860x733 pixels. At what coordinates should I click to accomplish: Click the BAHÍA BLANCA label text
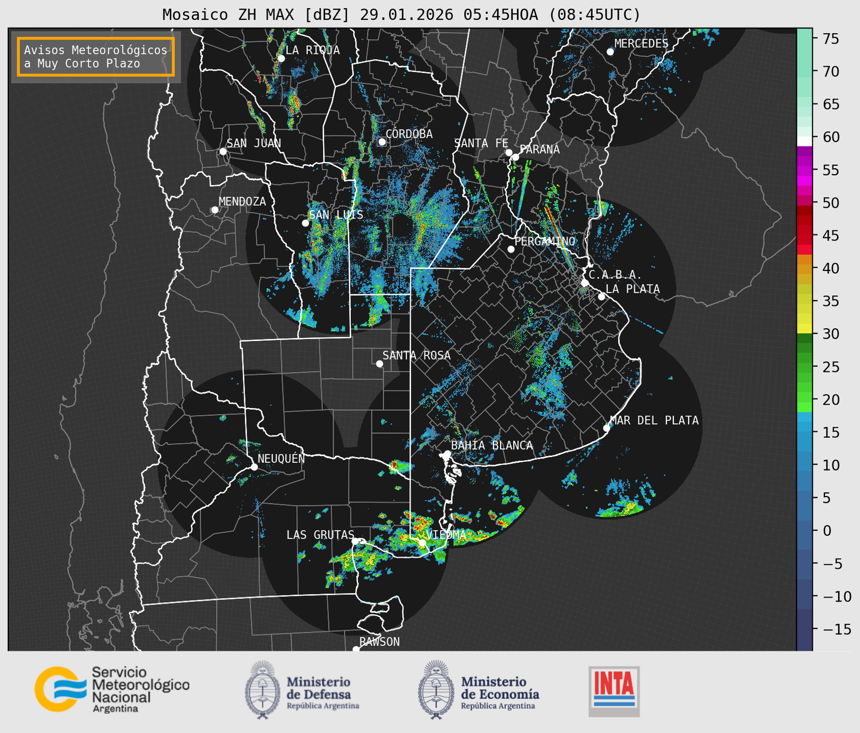coord(492,446)
